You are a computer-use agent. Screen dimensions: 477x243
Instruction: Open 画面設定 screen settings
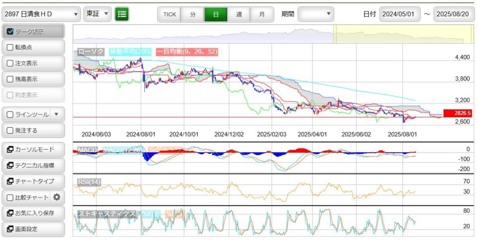[x=33, y=229]
